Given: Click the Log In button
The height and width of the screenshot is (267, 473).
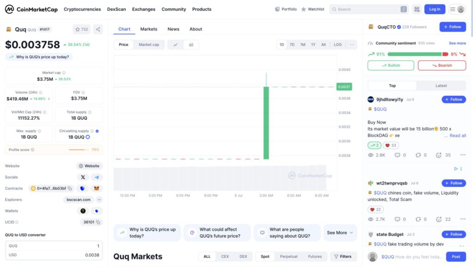Looking at the screenshot, I should coord(435,9).
